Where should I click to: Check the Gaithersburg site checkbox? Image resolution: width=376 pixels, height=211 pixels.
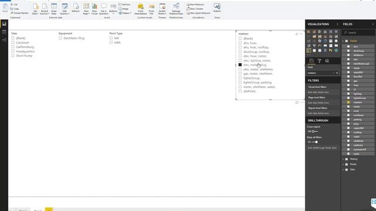click(x=13, y=47)
